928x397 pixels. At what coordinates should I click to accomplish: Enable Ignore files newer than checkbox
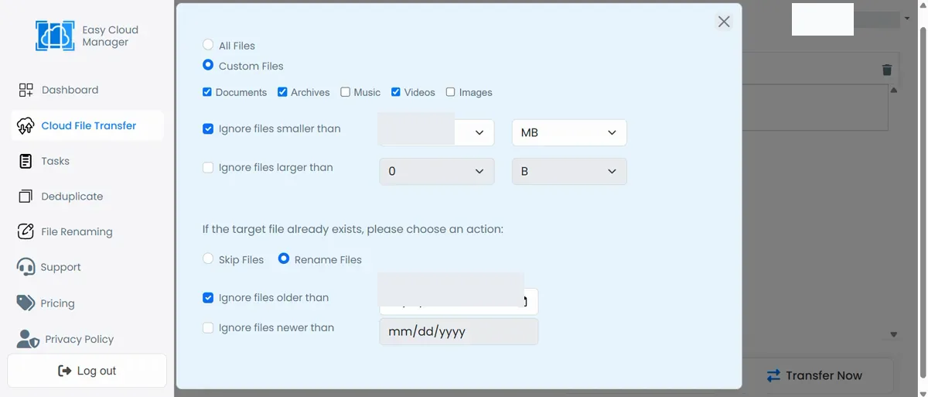pos(208,328)
